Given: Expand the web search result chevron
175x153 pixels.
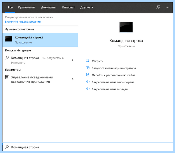Looking at the screenshot, I should point(73,60).
